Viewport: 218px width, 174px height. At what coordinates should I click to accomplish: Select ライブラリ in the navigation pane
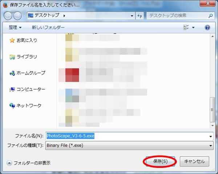click(27, 57)
